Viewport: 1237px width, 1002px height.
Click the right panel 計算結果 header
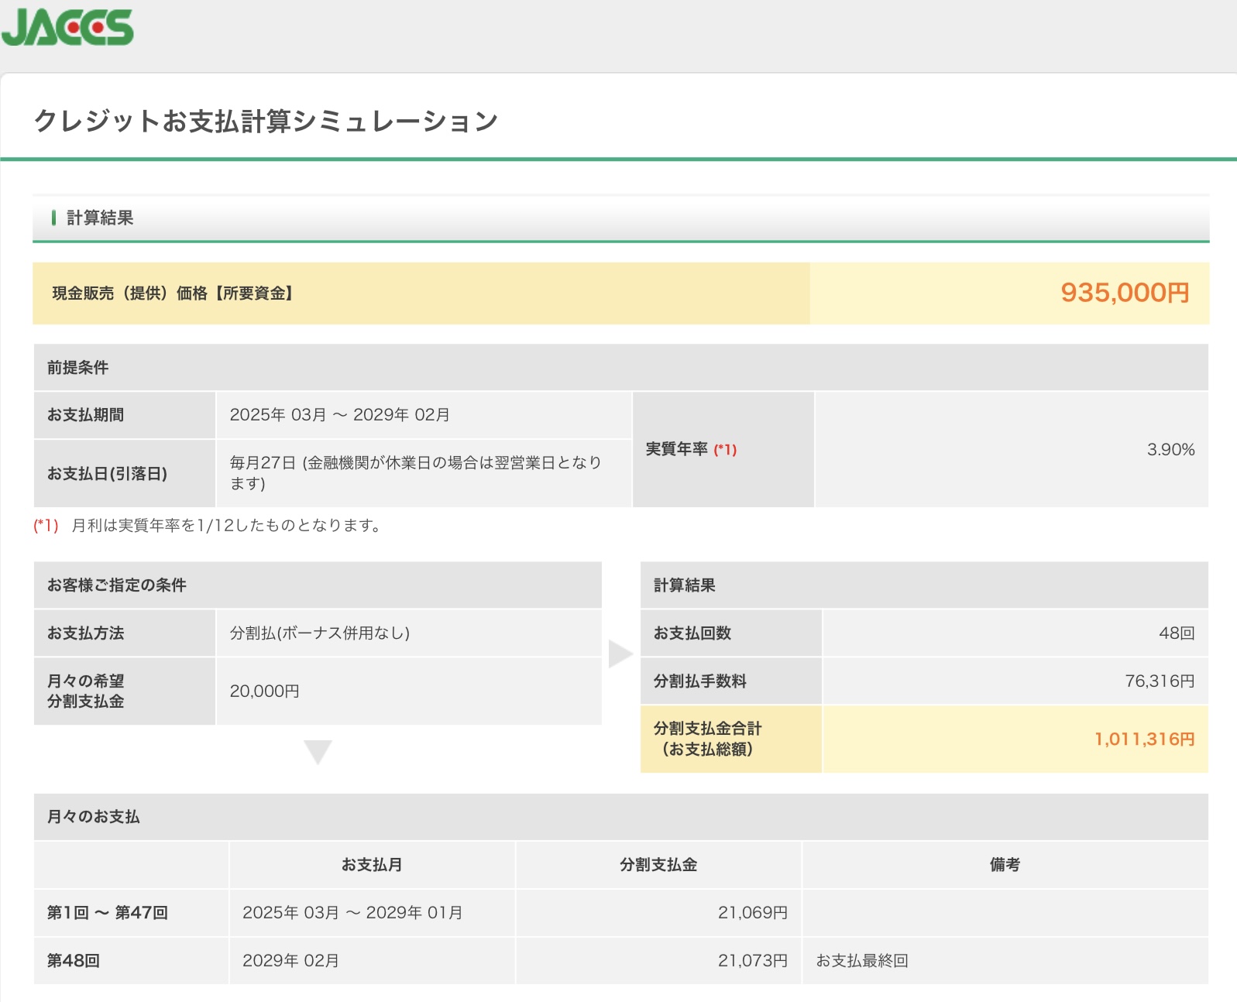tap(684, 585)
